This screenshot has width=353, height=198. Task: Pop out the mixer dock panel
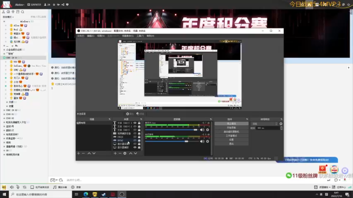pyautogui.click(x=211, y=119)
